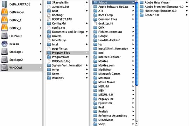Expand the QuickTime folder arrow
Screen dimensions: 189x126
click(133, 103)
